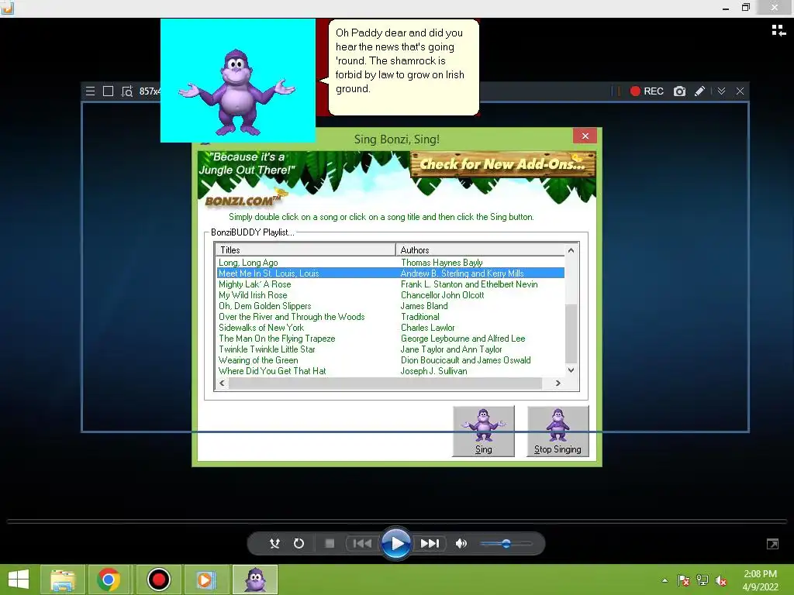Click the Titles column header

pyautogui.click(x=306, y=250)
